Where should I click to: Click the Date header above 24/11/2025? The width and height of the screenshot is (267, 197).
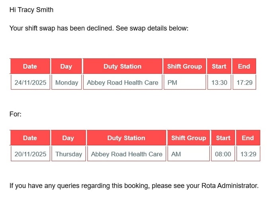coord(30,66)
